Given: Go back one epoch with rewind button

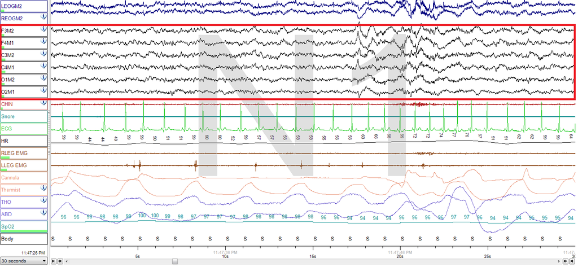Looking at the screenshot, I should (x=60, y=261).
